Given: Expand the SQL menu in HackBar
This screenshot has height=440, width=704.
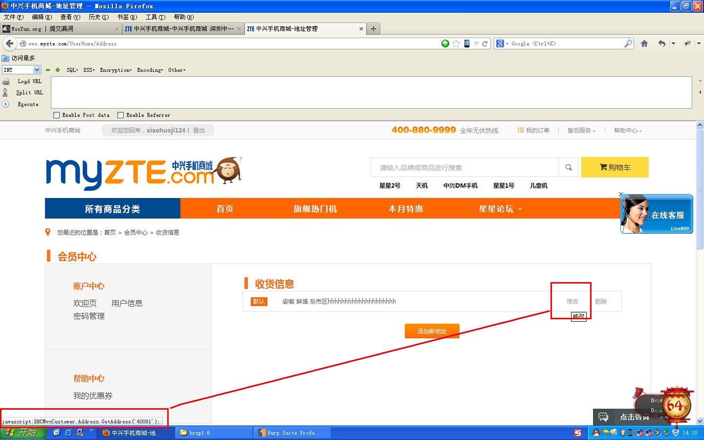Looking at the screenshot, I should point(72,70).
